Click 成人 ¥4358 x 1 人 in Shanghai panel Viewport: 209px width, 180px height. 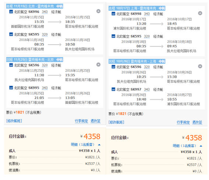(x=157, y=152)
